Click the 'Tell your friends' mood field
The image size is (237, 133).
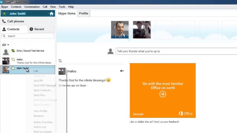(176, 51)
